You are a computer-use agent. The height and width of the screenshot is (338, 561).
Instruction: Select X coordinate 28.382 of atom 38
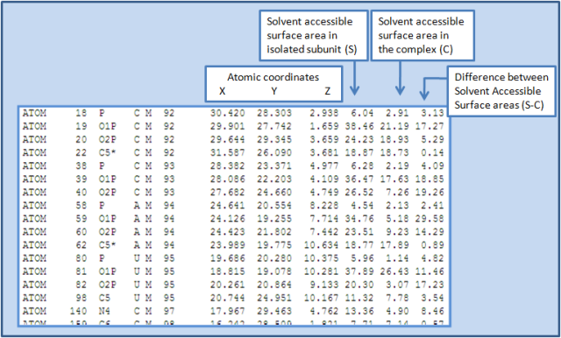[x=228, y=166]
